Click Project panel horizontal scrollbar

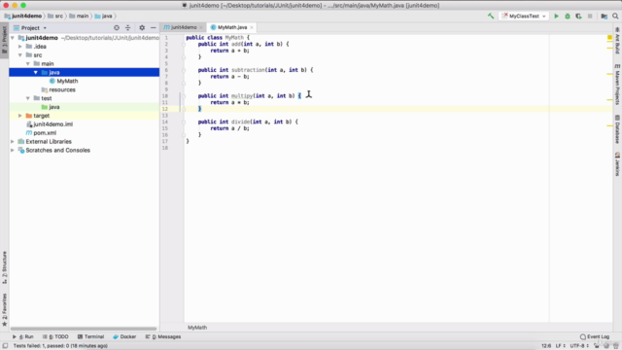(84, 329)
